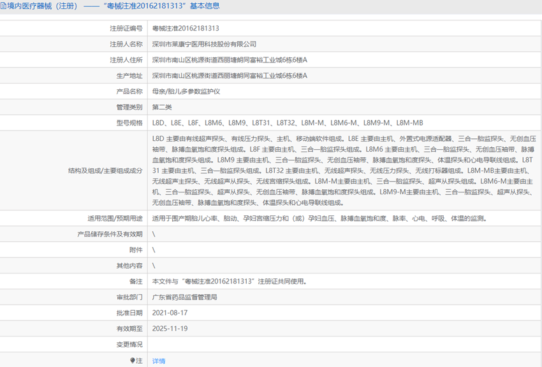Select the 第二类 value
The image size is (542, 367).
pyautogui.click(x=162, y=108)
